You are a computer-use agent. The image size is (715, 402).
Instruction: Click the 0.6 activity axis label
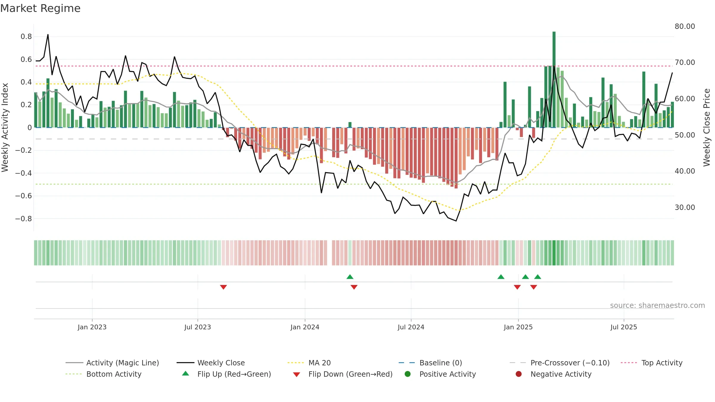coord(26,60)
